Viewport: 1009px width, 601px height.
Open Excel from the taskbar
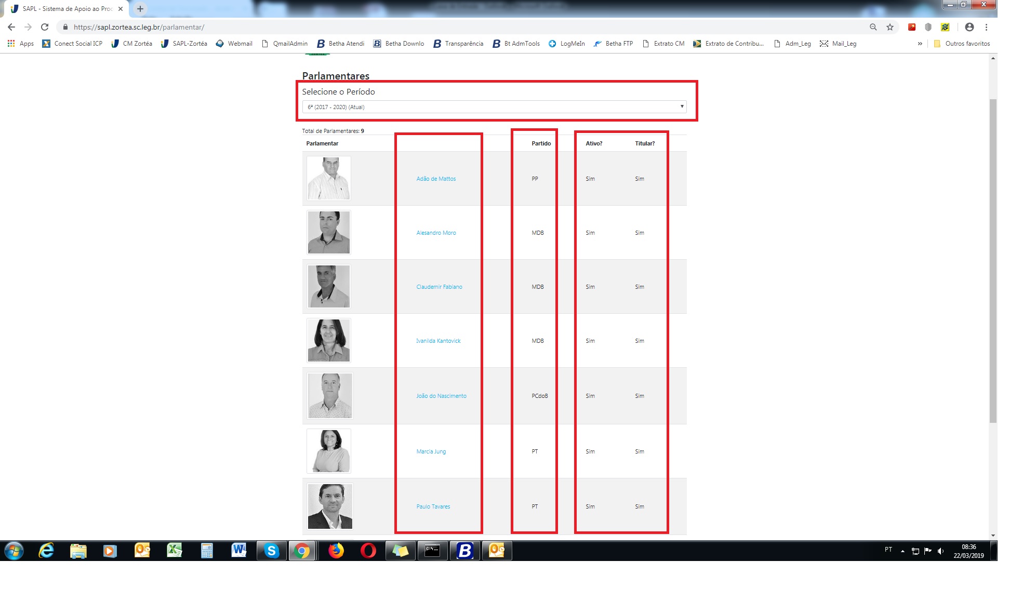coord(175,551)
